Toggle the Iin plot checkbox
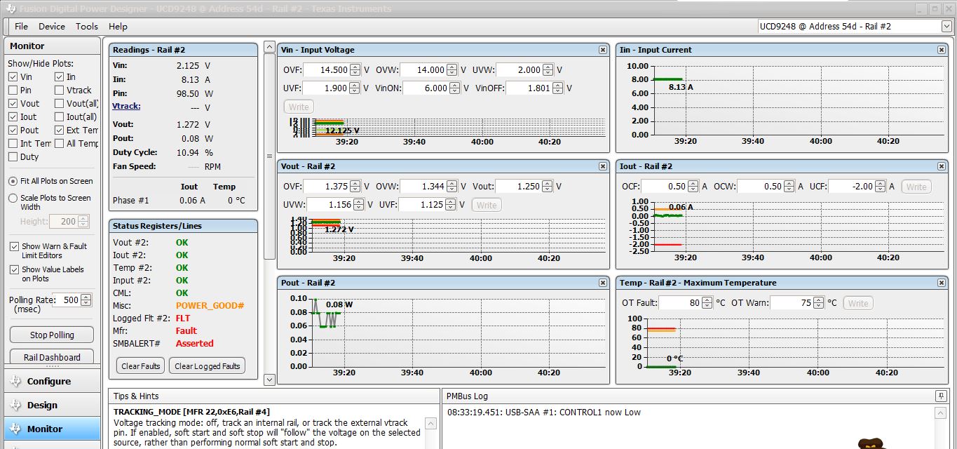The height and width of the screenshot is (449, 957). pos(60,76)
